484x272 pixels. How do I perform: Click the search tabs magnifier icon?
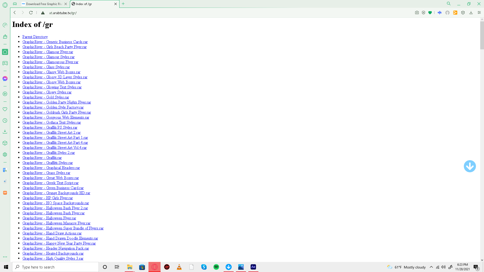click(449, 4)
